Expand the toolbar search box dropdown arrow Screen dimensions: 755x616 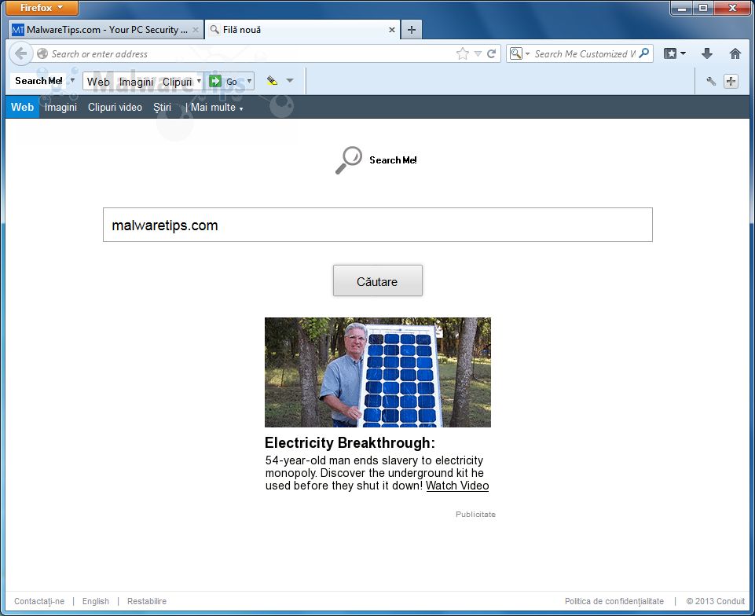pos(199,82)
